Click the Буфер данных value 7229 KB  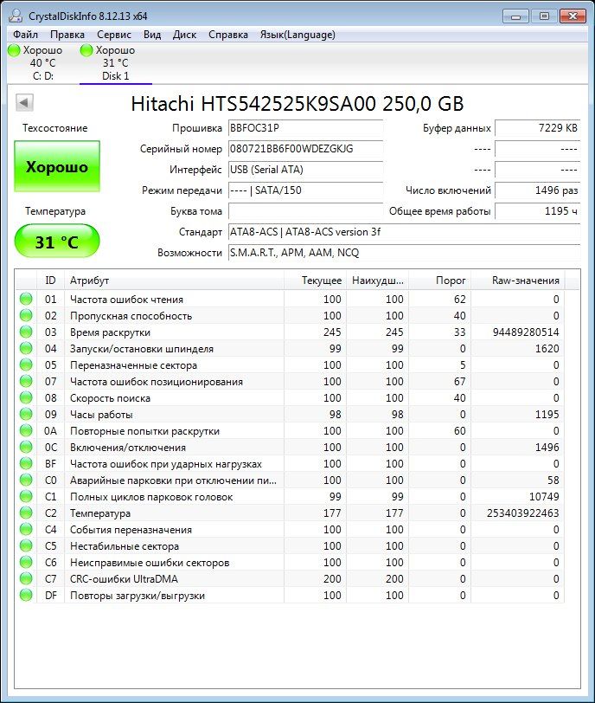coord(538,128)
